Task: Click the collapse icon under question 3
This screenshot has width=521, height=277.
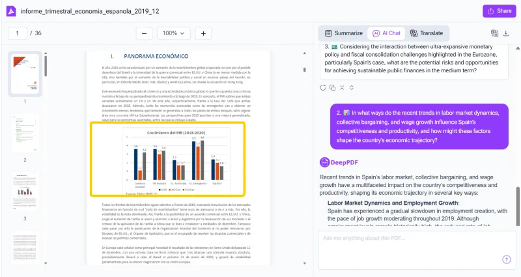Action: (342, 87)
